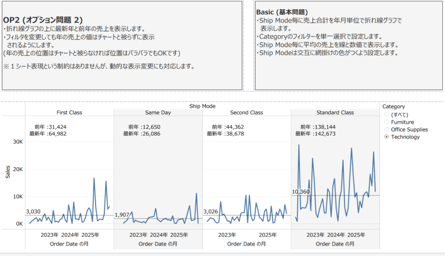Image resolution: width=445 pixels, height=256 pixels.
Task: Click the Ship Mode header title
Action: [x=202, y=106]
